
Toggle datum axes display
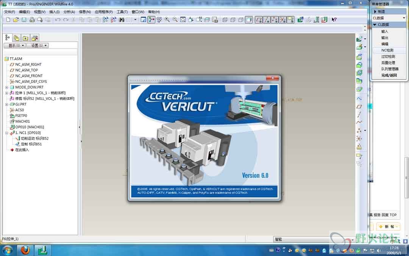point(267,20)
